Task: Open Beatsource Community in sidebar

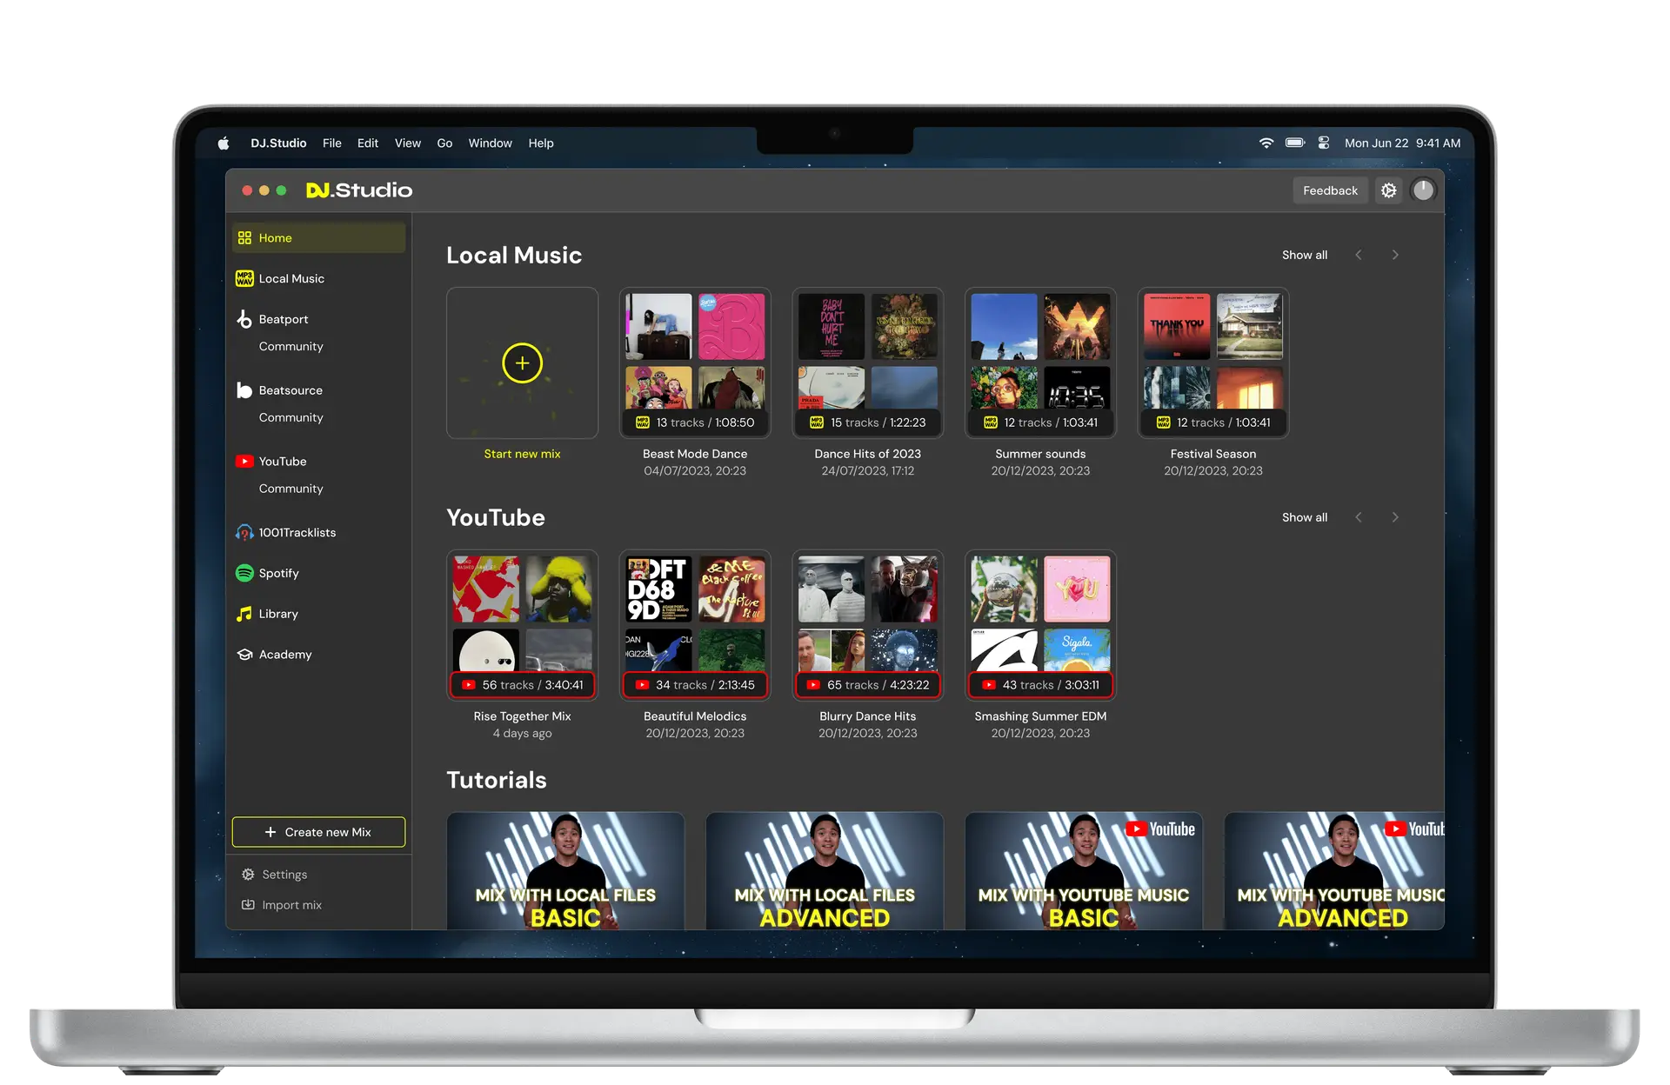Action: [291, 417]
